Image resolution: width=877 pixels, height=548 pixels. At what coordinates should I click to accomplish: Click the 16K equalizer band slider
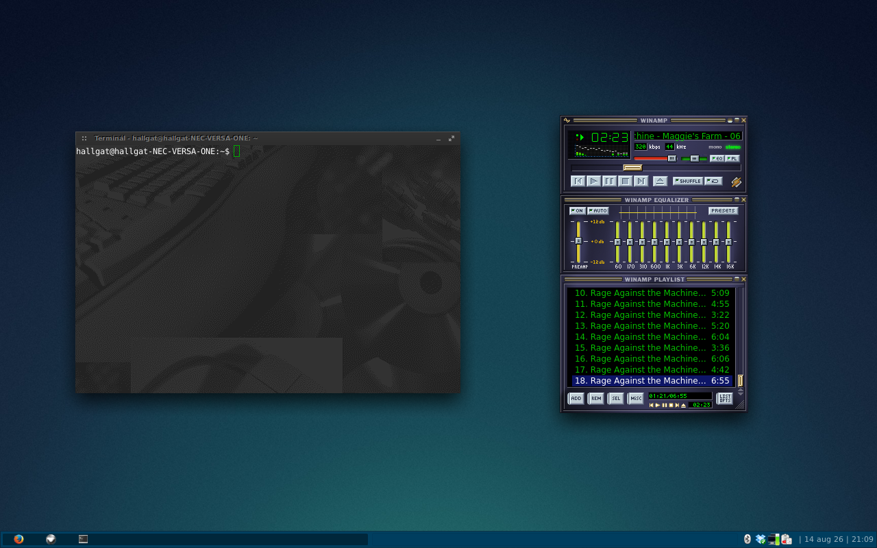728,242
